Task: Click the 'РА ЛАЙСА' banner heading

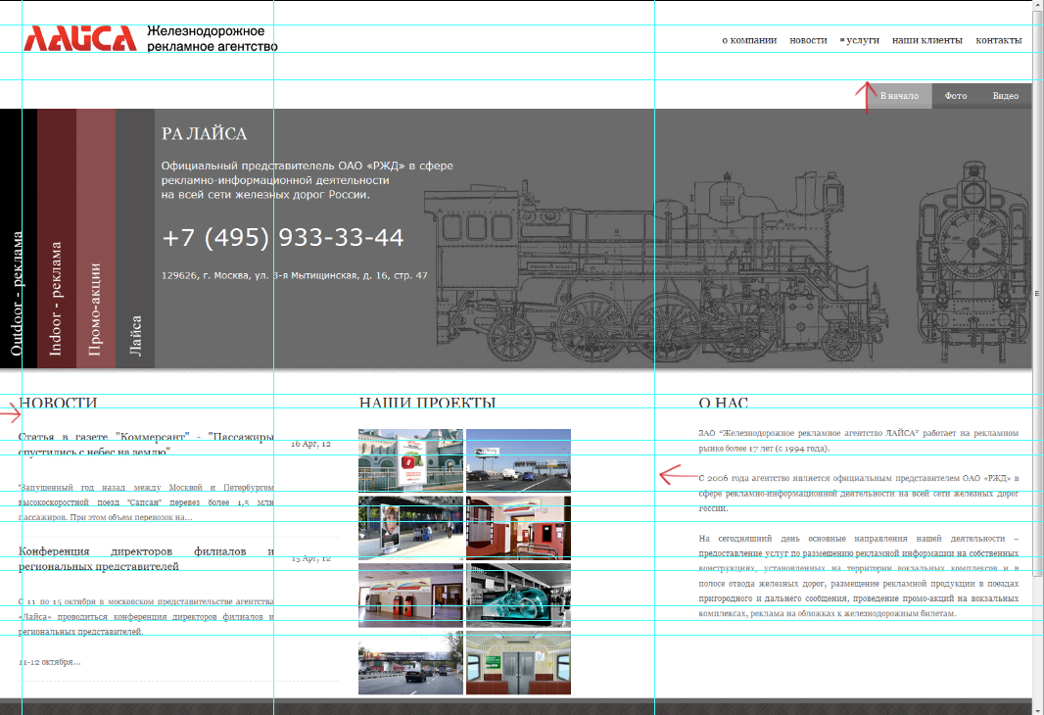Action: (204, 134)
